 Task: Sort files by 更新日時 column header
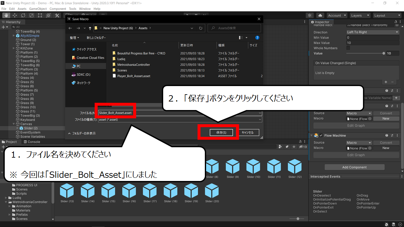coord(187,45)
